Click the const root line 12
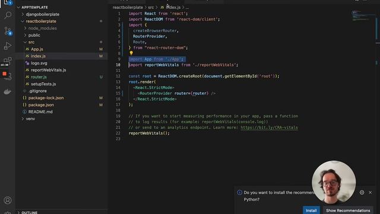The height and width of the screenshot is (214, 380). 204,76
